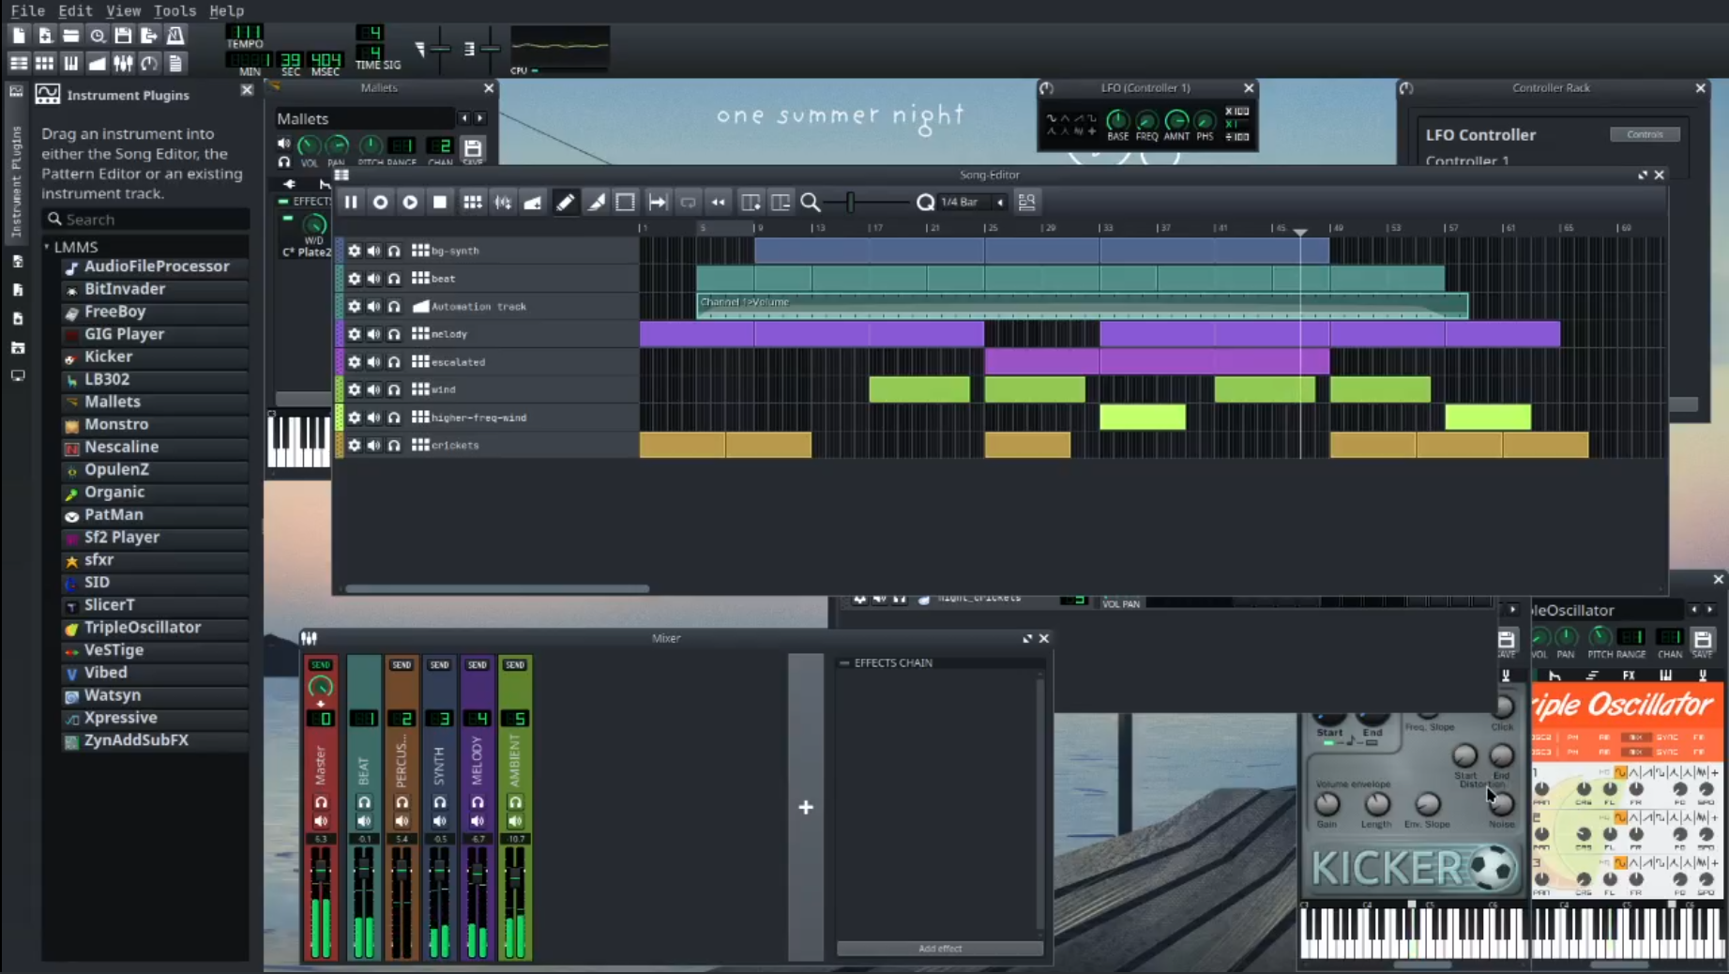Click the Song-Editor zoom magnifier icon
This screenshot has height=974, width=1729.
(811, 202)
